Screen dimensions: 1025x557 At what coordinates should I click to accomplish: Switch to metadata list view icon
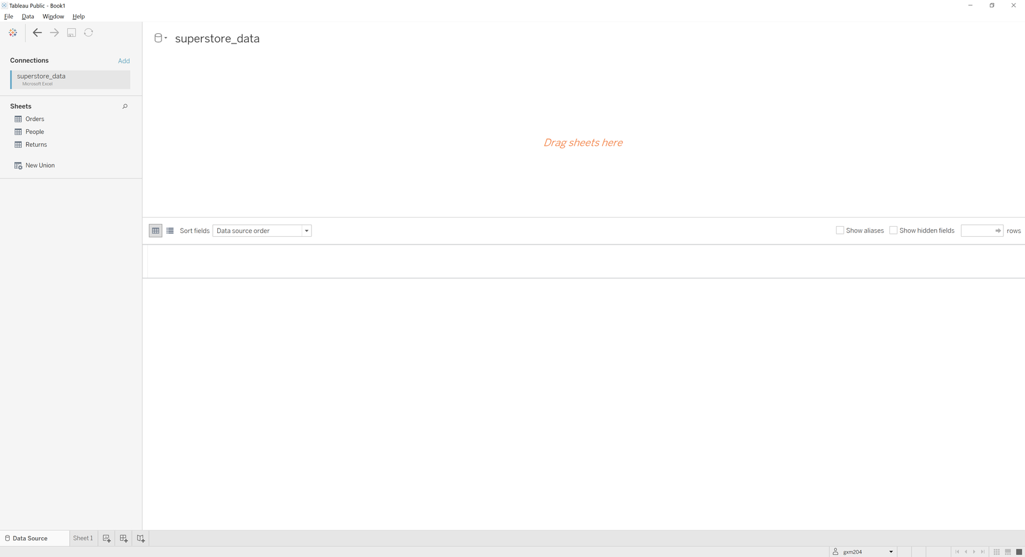click(170, 230)
